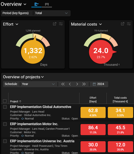Click the Effort [Days] column header

coord(93,99)
